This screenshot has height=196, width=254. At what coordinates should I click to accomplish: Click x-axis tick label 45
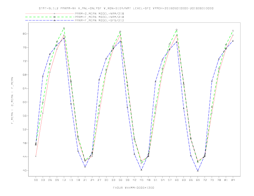pos(141,180)
